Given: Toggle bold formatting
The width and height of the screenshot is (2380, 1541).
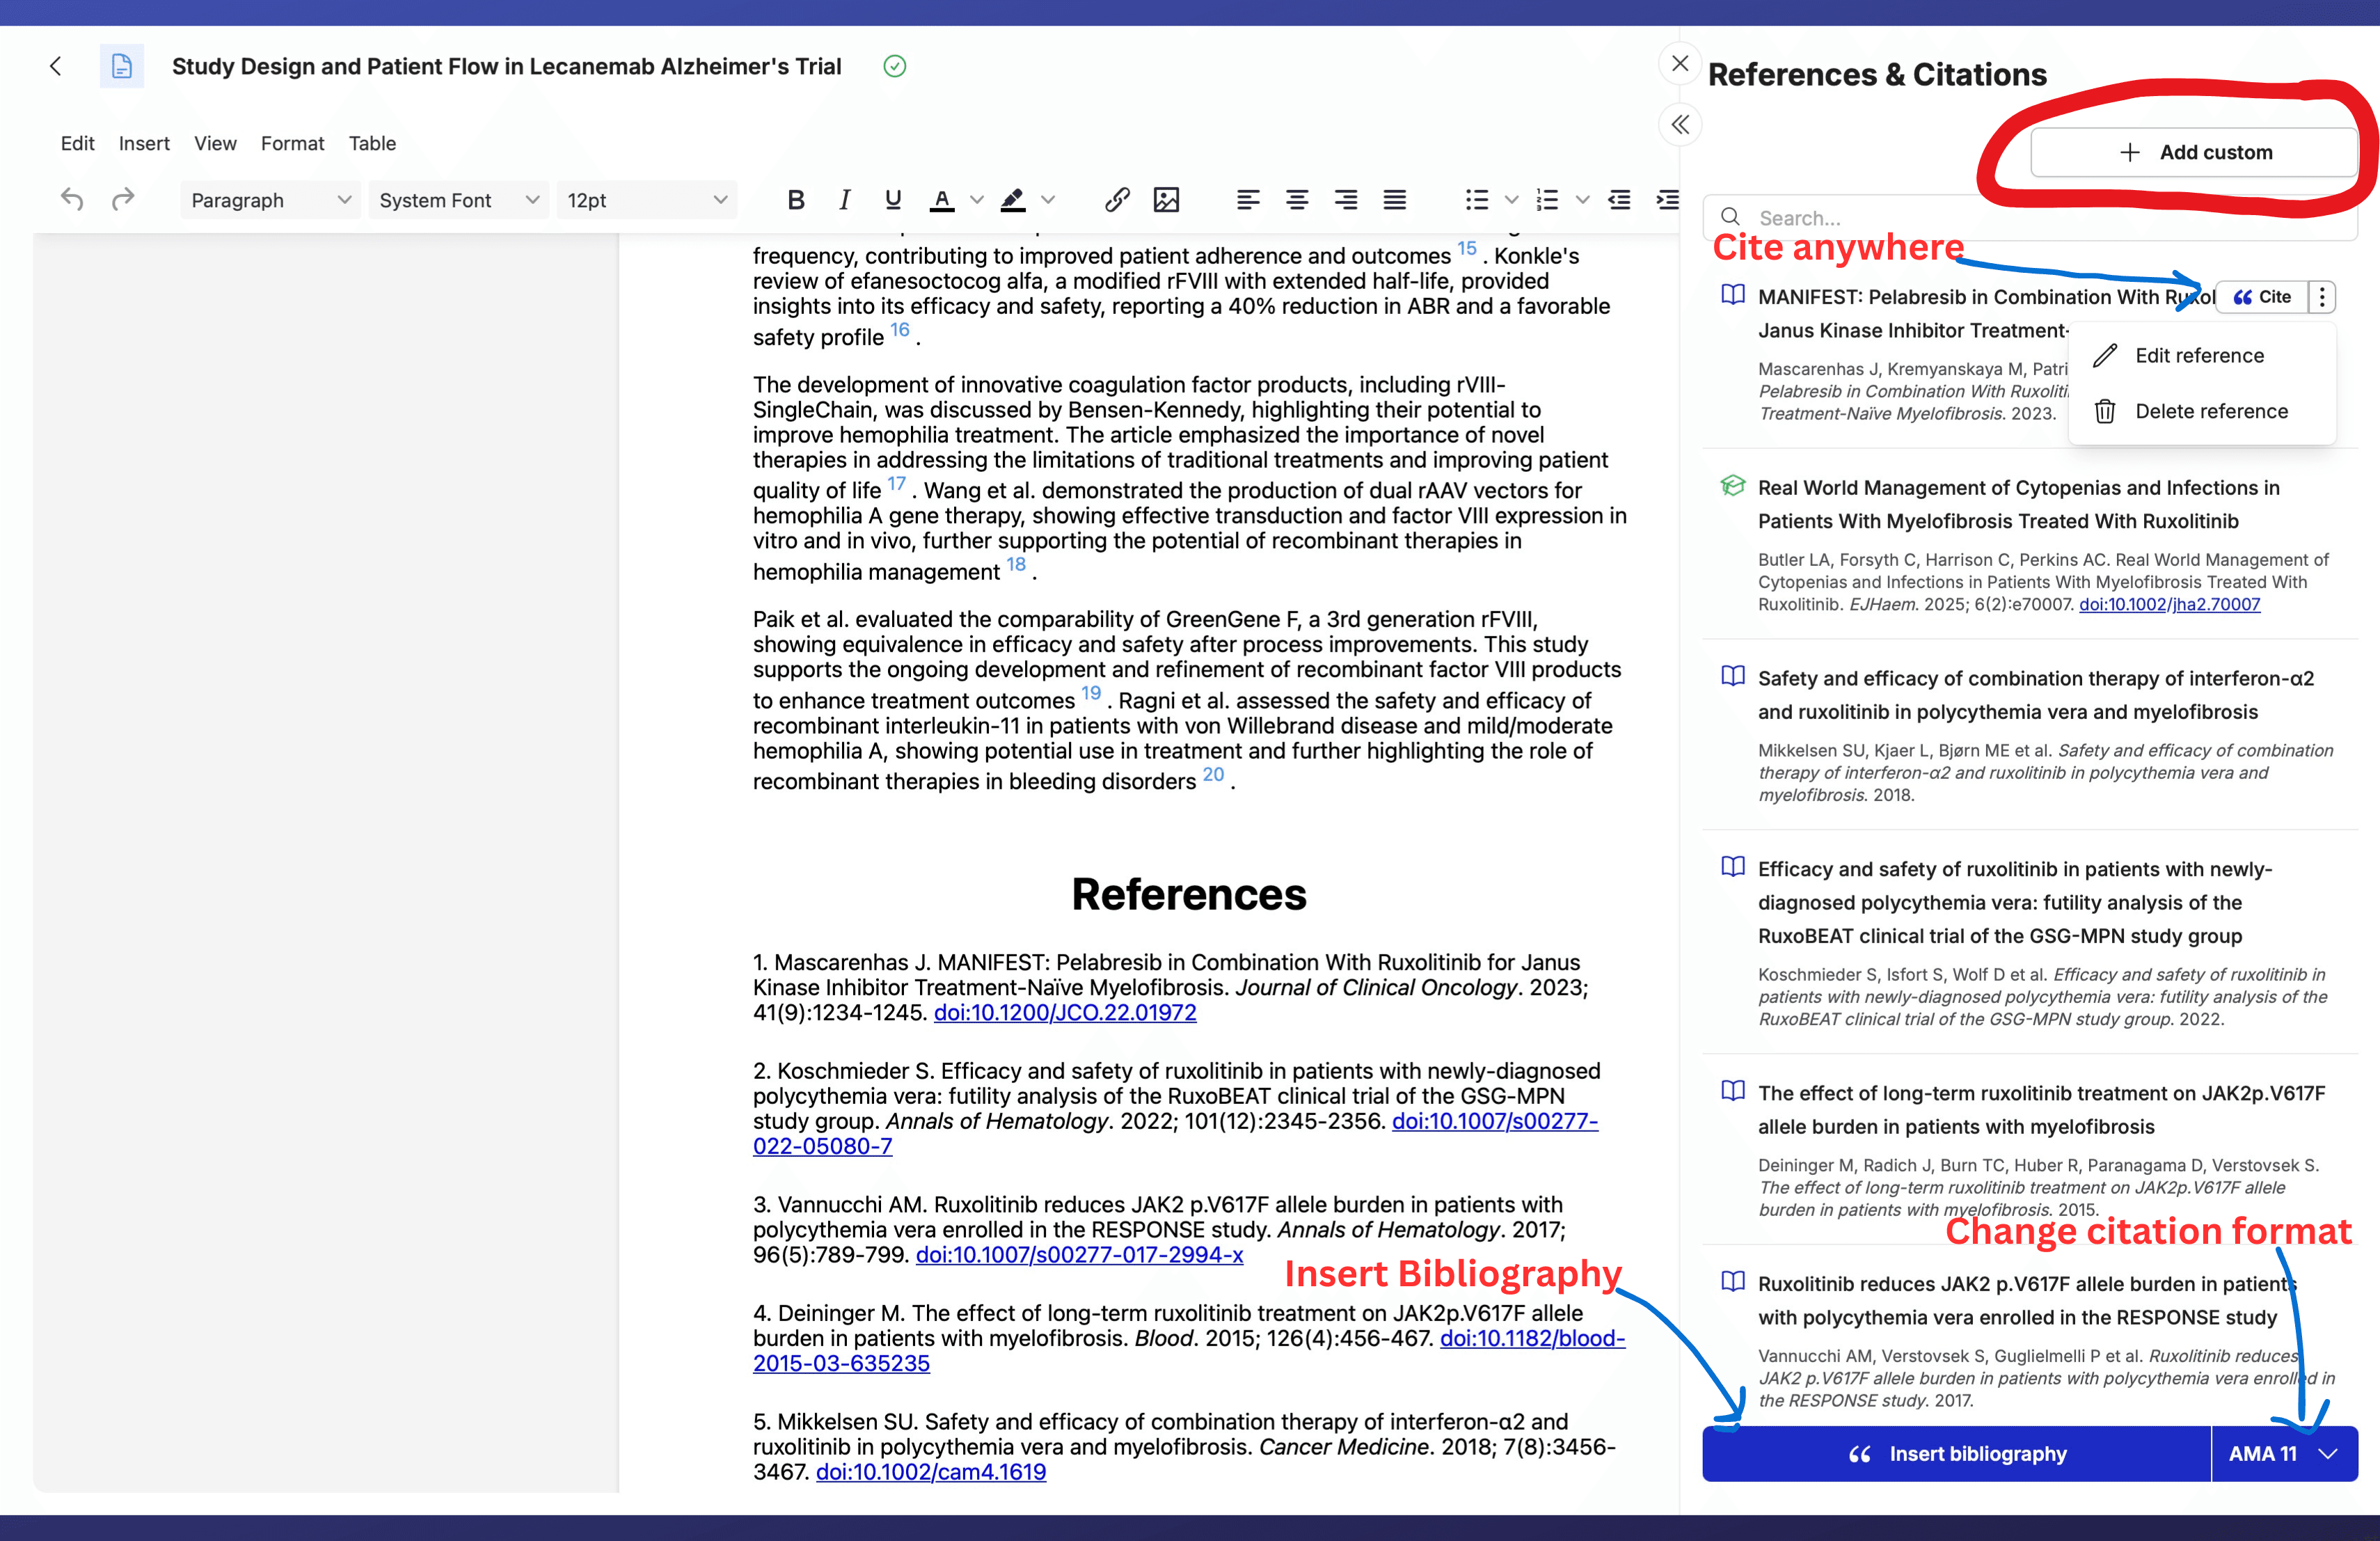Looking at the screenshot, I should (x=796, y=200).
